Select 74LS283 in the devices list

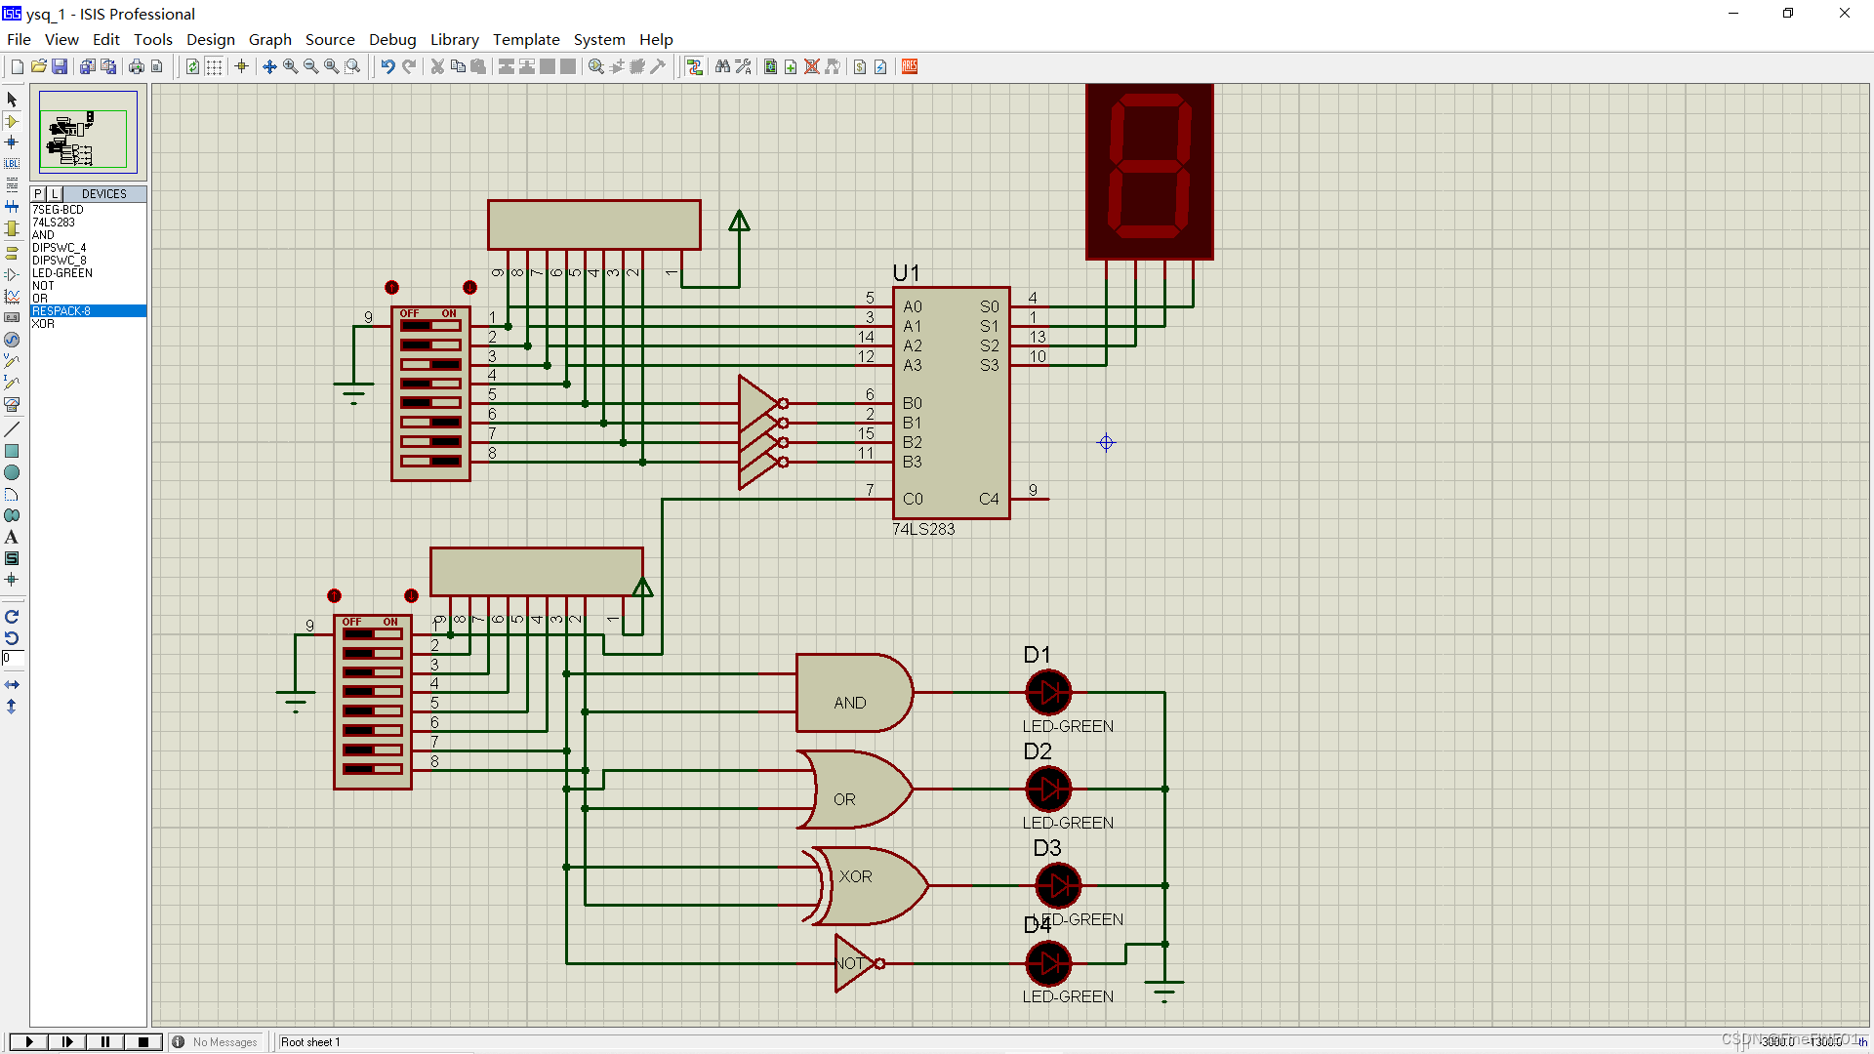click(54, 223)
